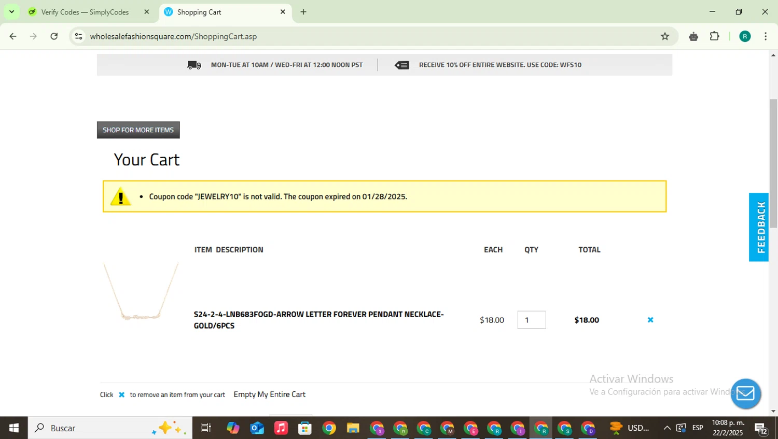Click the page scrollbar down arrow
Viewport: 778px width, 439px height.
point(773,411)
